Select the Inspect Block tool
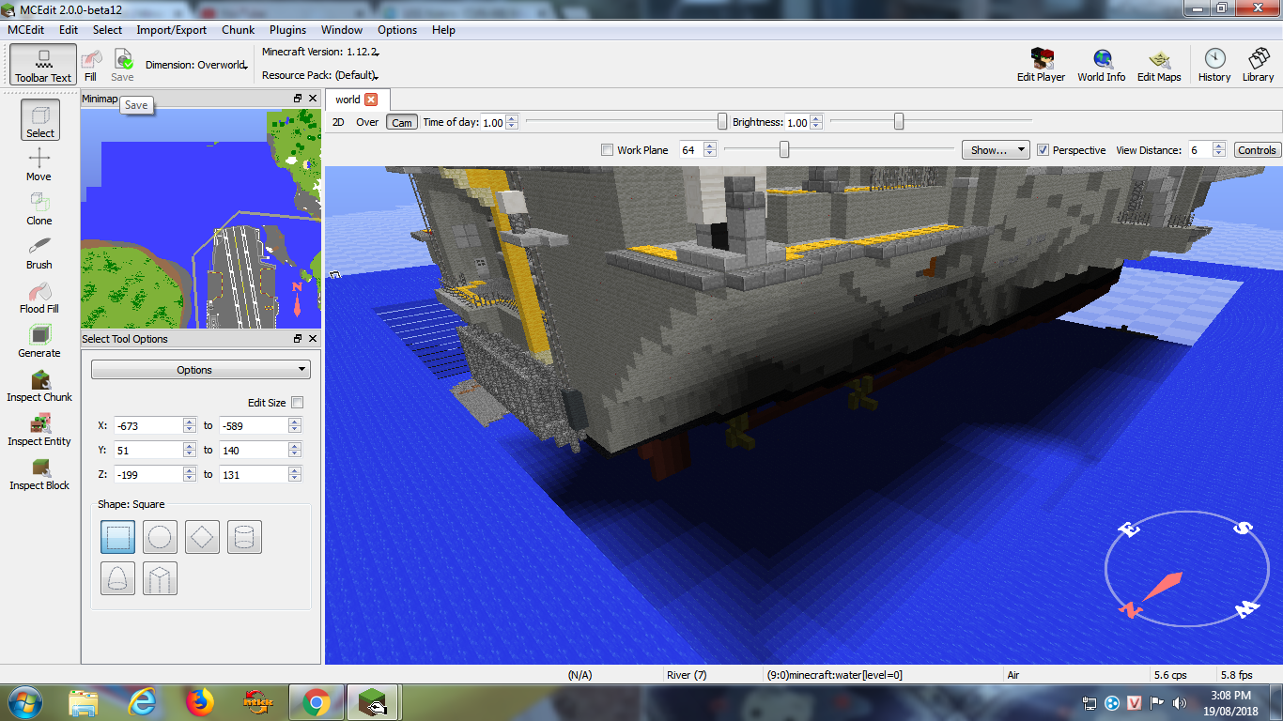The width and height of the screenshot is (1283, 721). point(39,473)
